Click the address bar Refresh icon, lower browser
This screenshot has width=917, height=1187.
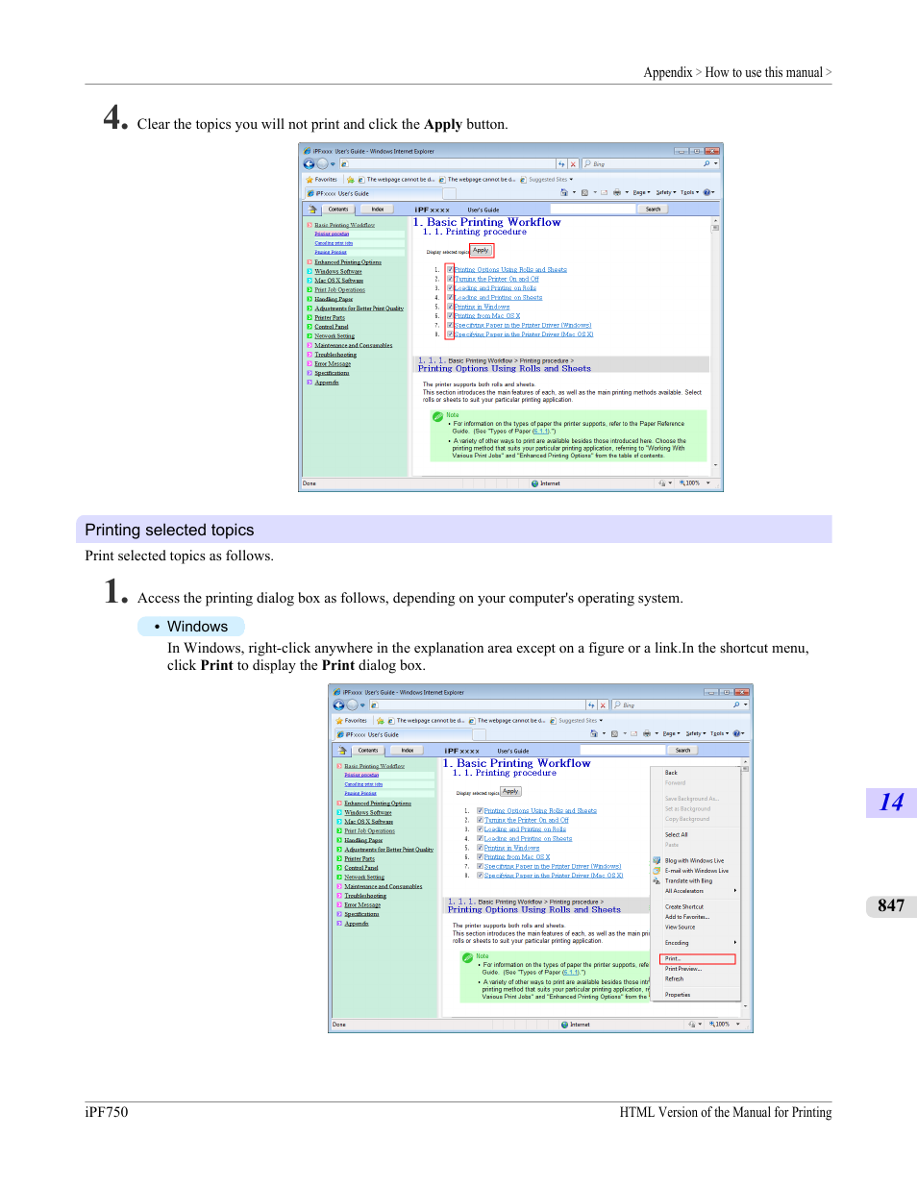click(592, 705)
